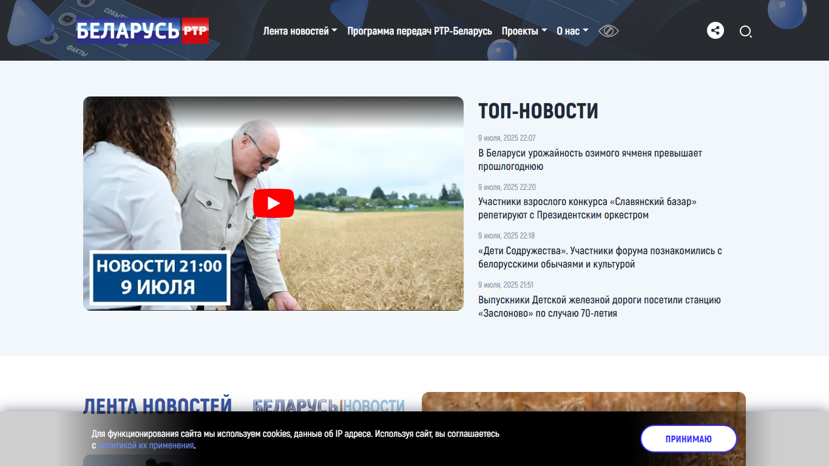Click the ТОП-НОВОСТИ heading
Image resolution: width=829 pixels, height=466 pixels.
(x=538, y=111)
